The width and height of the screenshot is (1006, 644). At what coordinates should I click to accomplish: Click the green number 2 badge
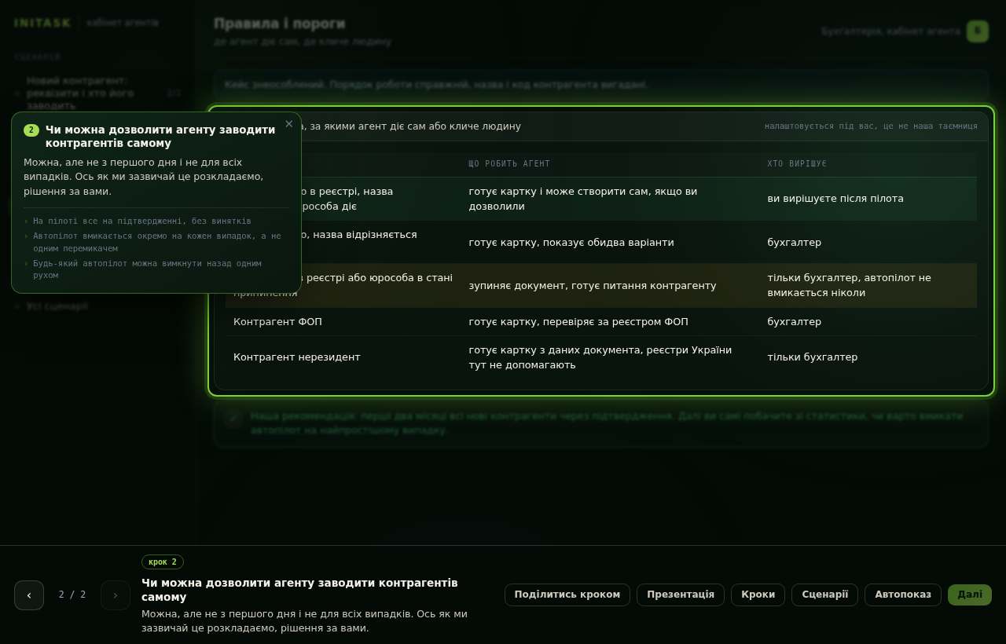[31, 130]
